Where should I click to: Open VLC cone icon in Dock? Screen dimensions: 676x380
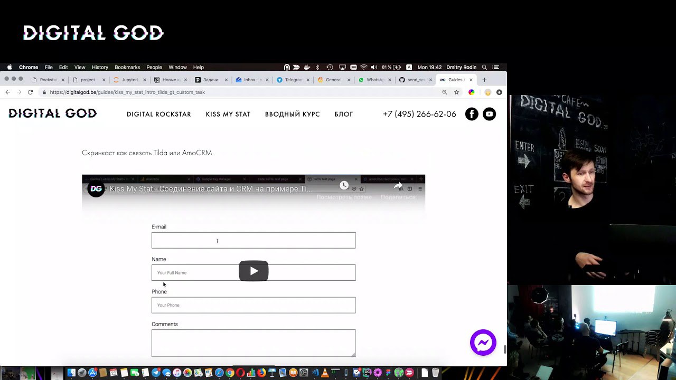(325, 373)
